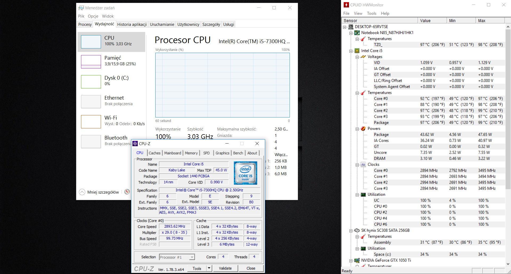Select the Intel Core i5 chip icon in the tree
511x274 pixels.
(357, 51)
